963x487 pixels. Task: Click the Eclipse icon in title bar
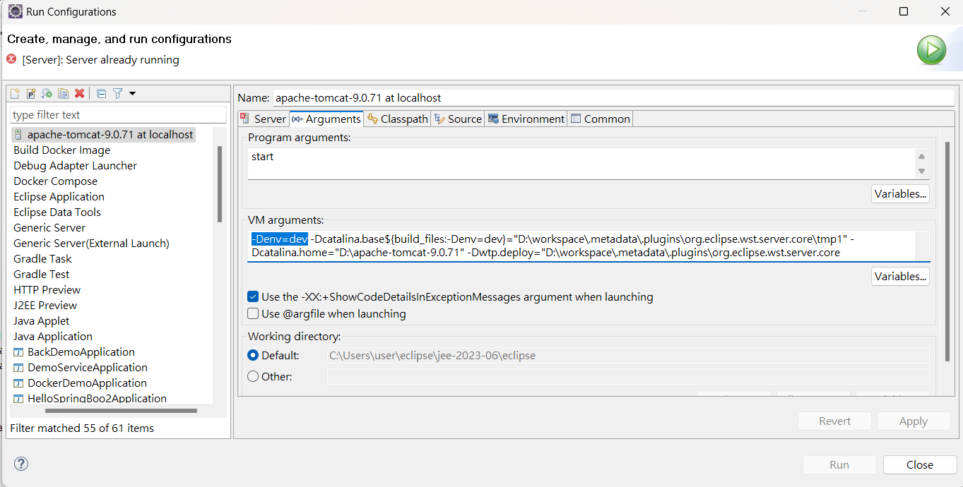[14, 11]
